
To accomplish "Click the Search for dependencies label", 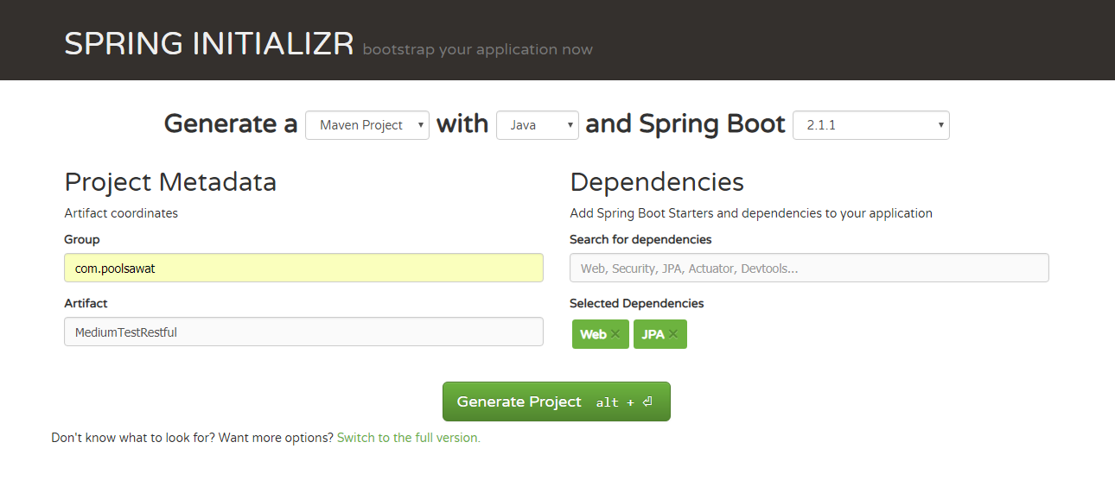I will pyautogui.click(x=640, y=239).
